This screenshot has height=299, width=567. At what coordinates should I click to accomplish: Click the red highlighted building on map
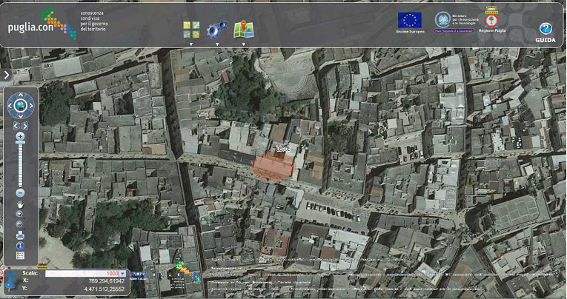(x=274, y=166)
